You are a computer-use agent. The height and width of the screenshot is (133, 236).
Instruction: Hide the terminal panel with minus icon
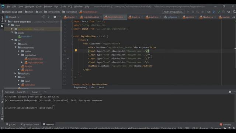pos(235,92)
